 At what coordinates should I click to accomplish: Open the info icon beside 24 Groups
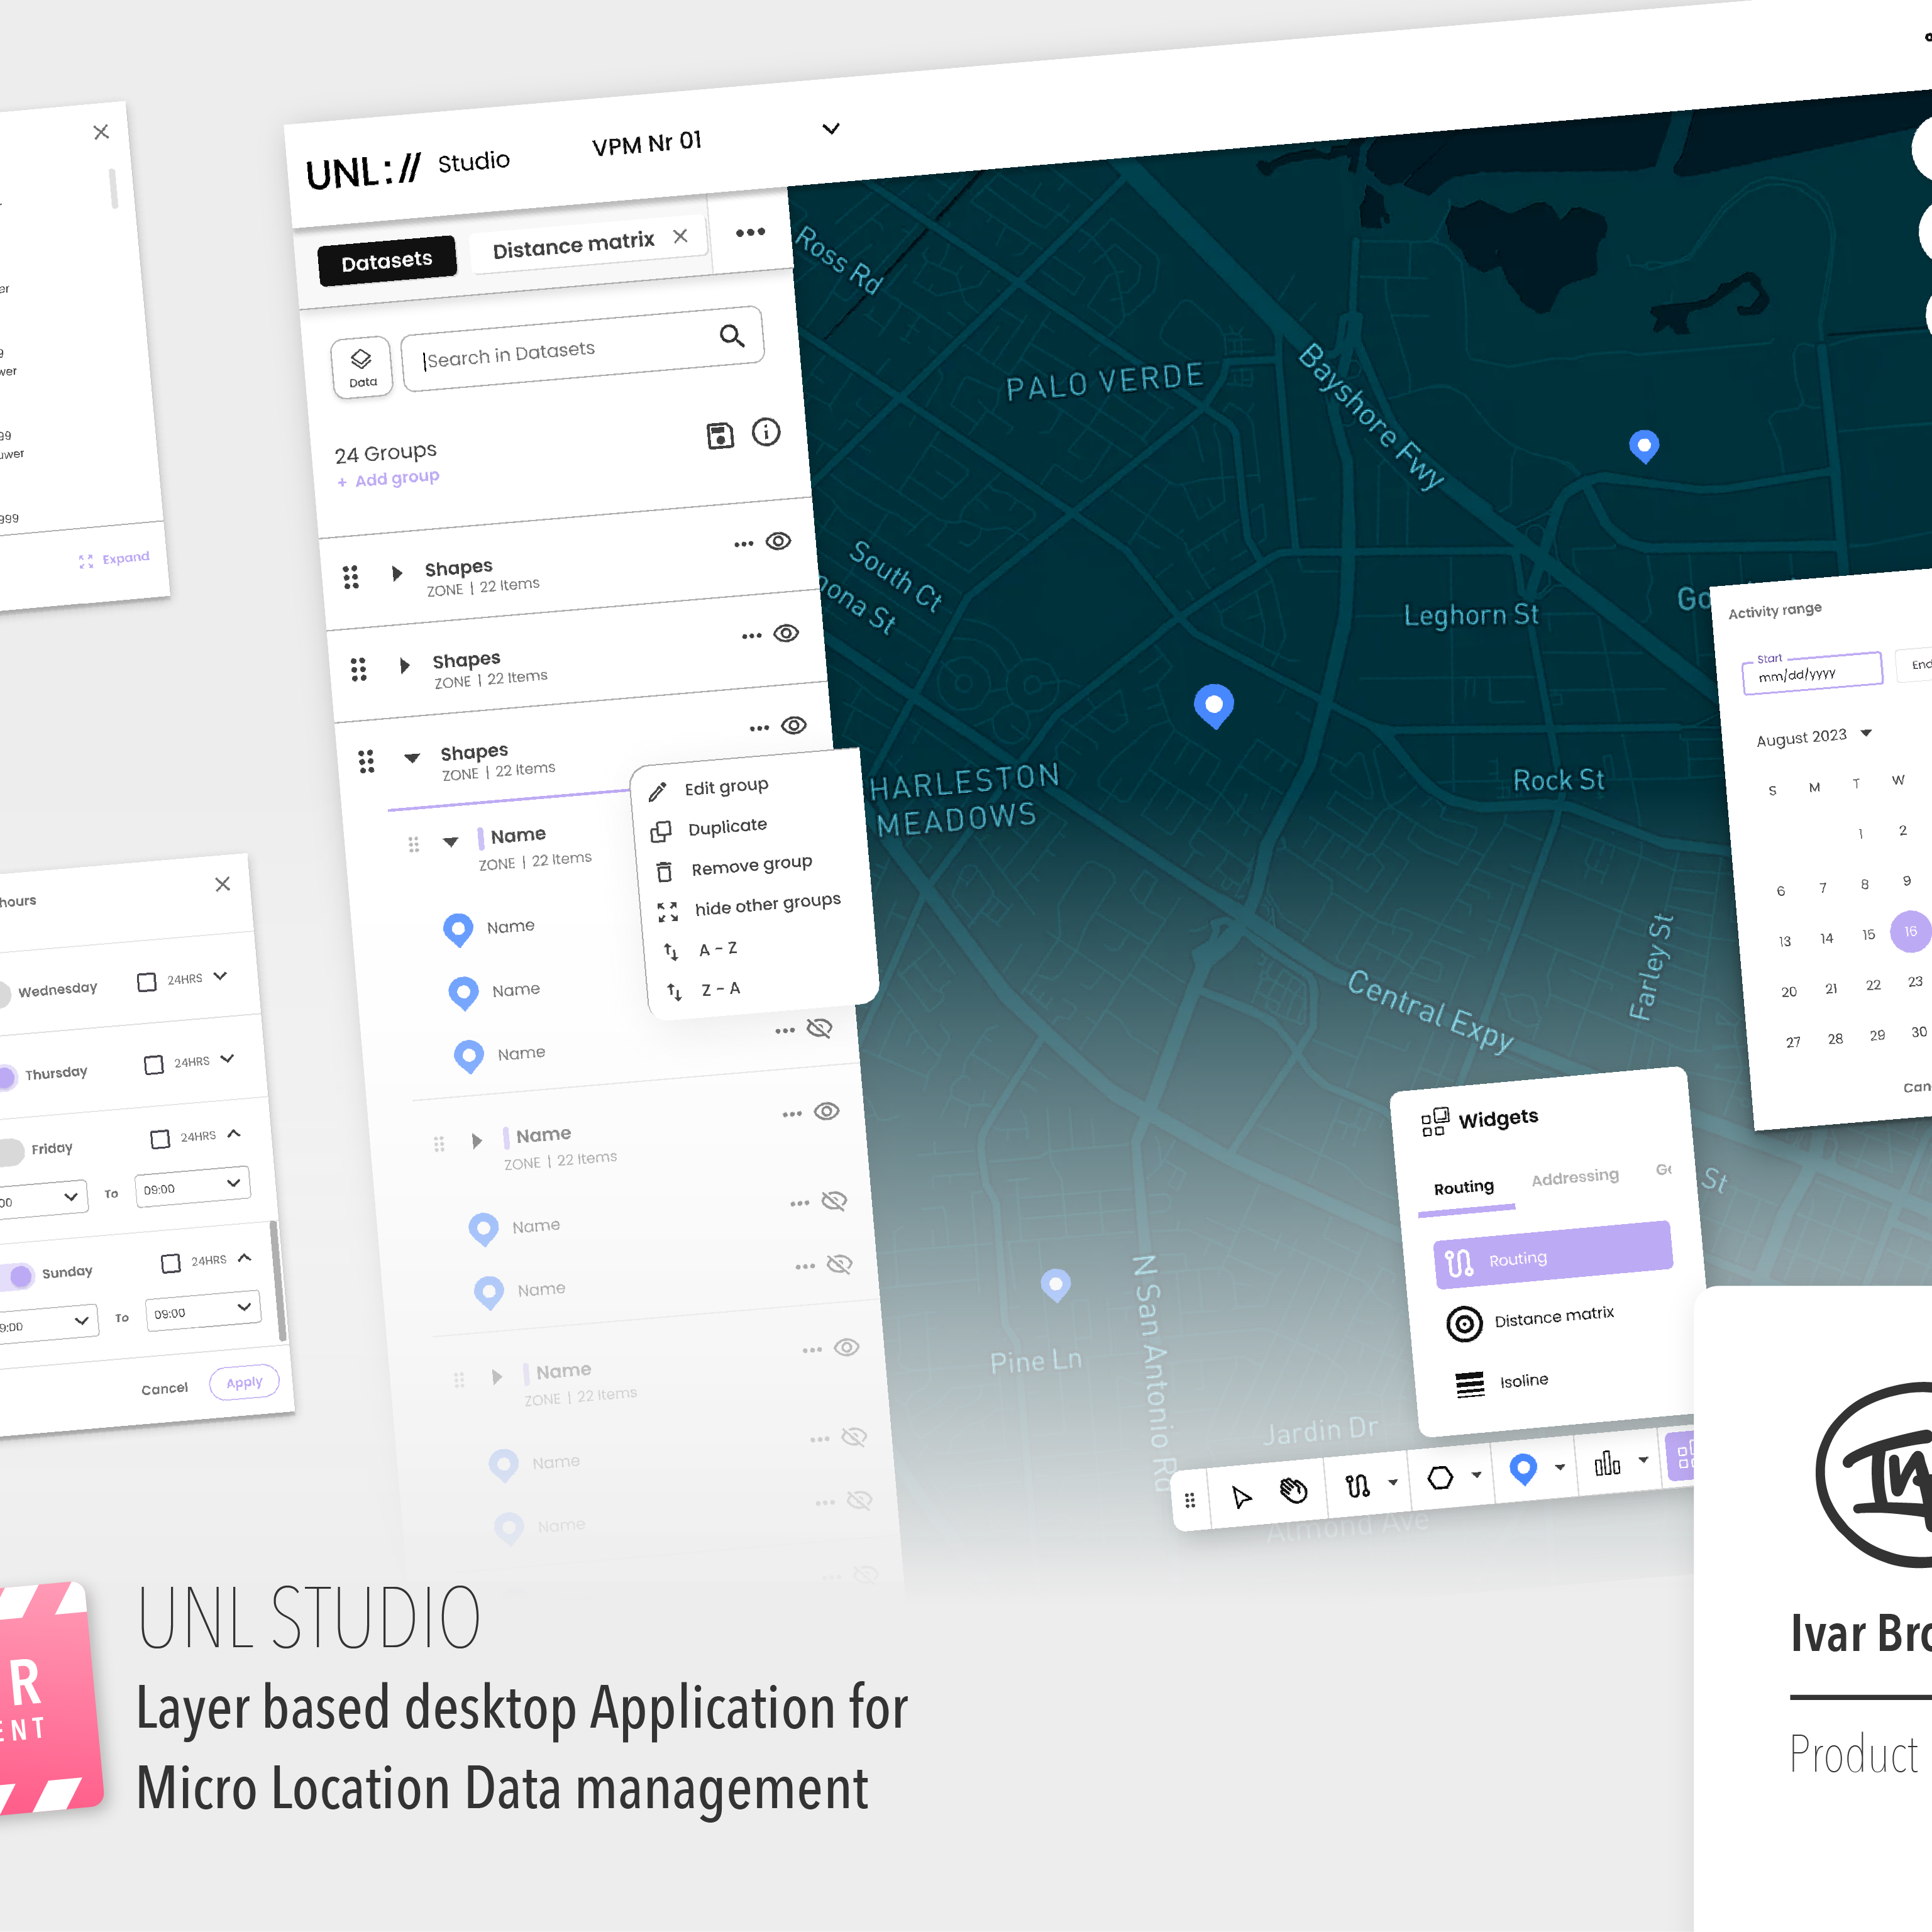pos(766,432)
